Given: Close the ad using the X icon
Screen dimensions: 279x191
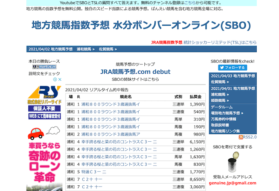Looking at the screenshot, I should tap(60, 79).
